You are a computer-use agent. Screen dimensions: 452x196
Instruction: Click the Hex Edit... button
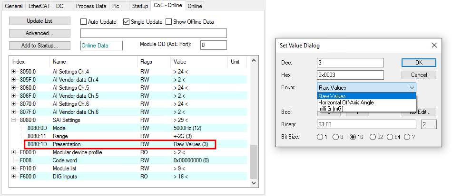pos(419,112)
